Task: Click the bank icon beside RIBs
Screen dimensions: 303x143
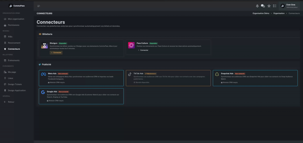Action: [5, 37]
